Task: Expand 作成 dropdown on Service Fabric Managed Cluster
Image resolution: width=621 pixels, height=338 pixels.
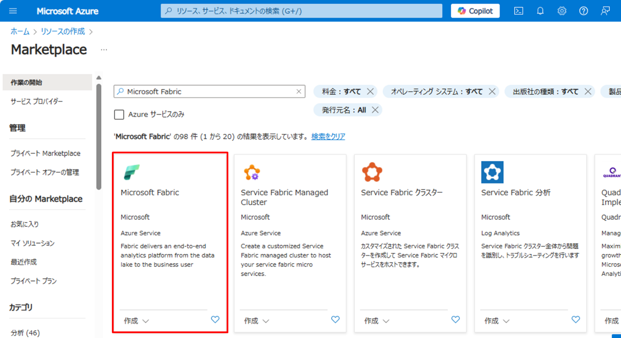Action: (257, 321)
